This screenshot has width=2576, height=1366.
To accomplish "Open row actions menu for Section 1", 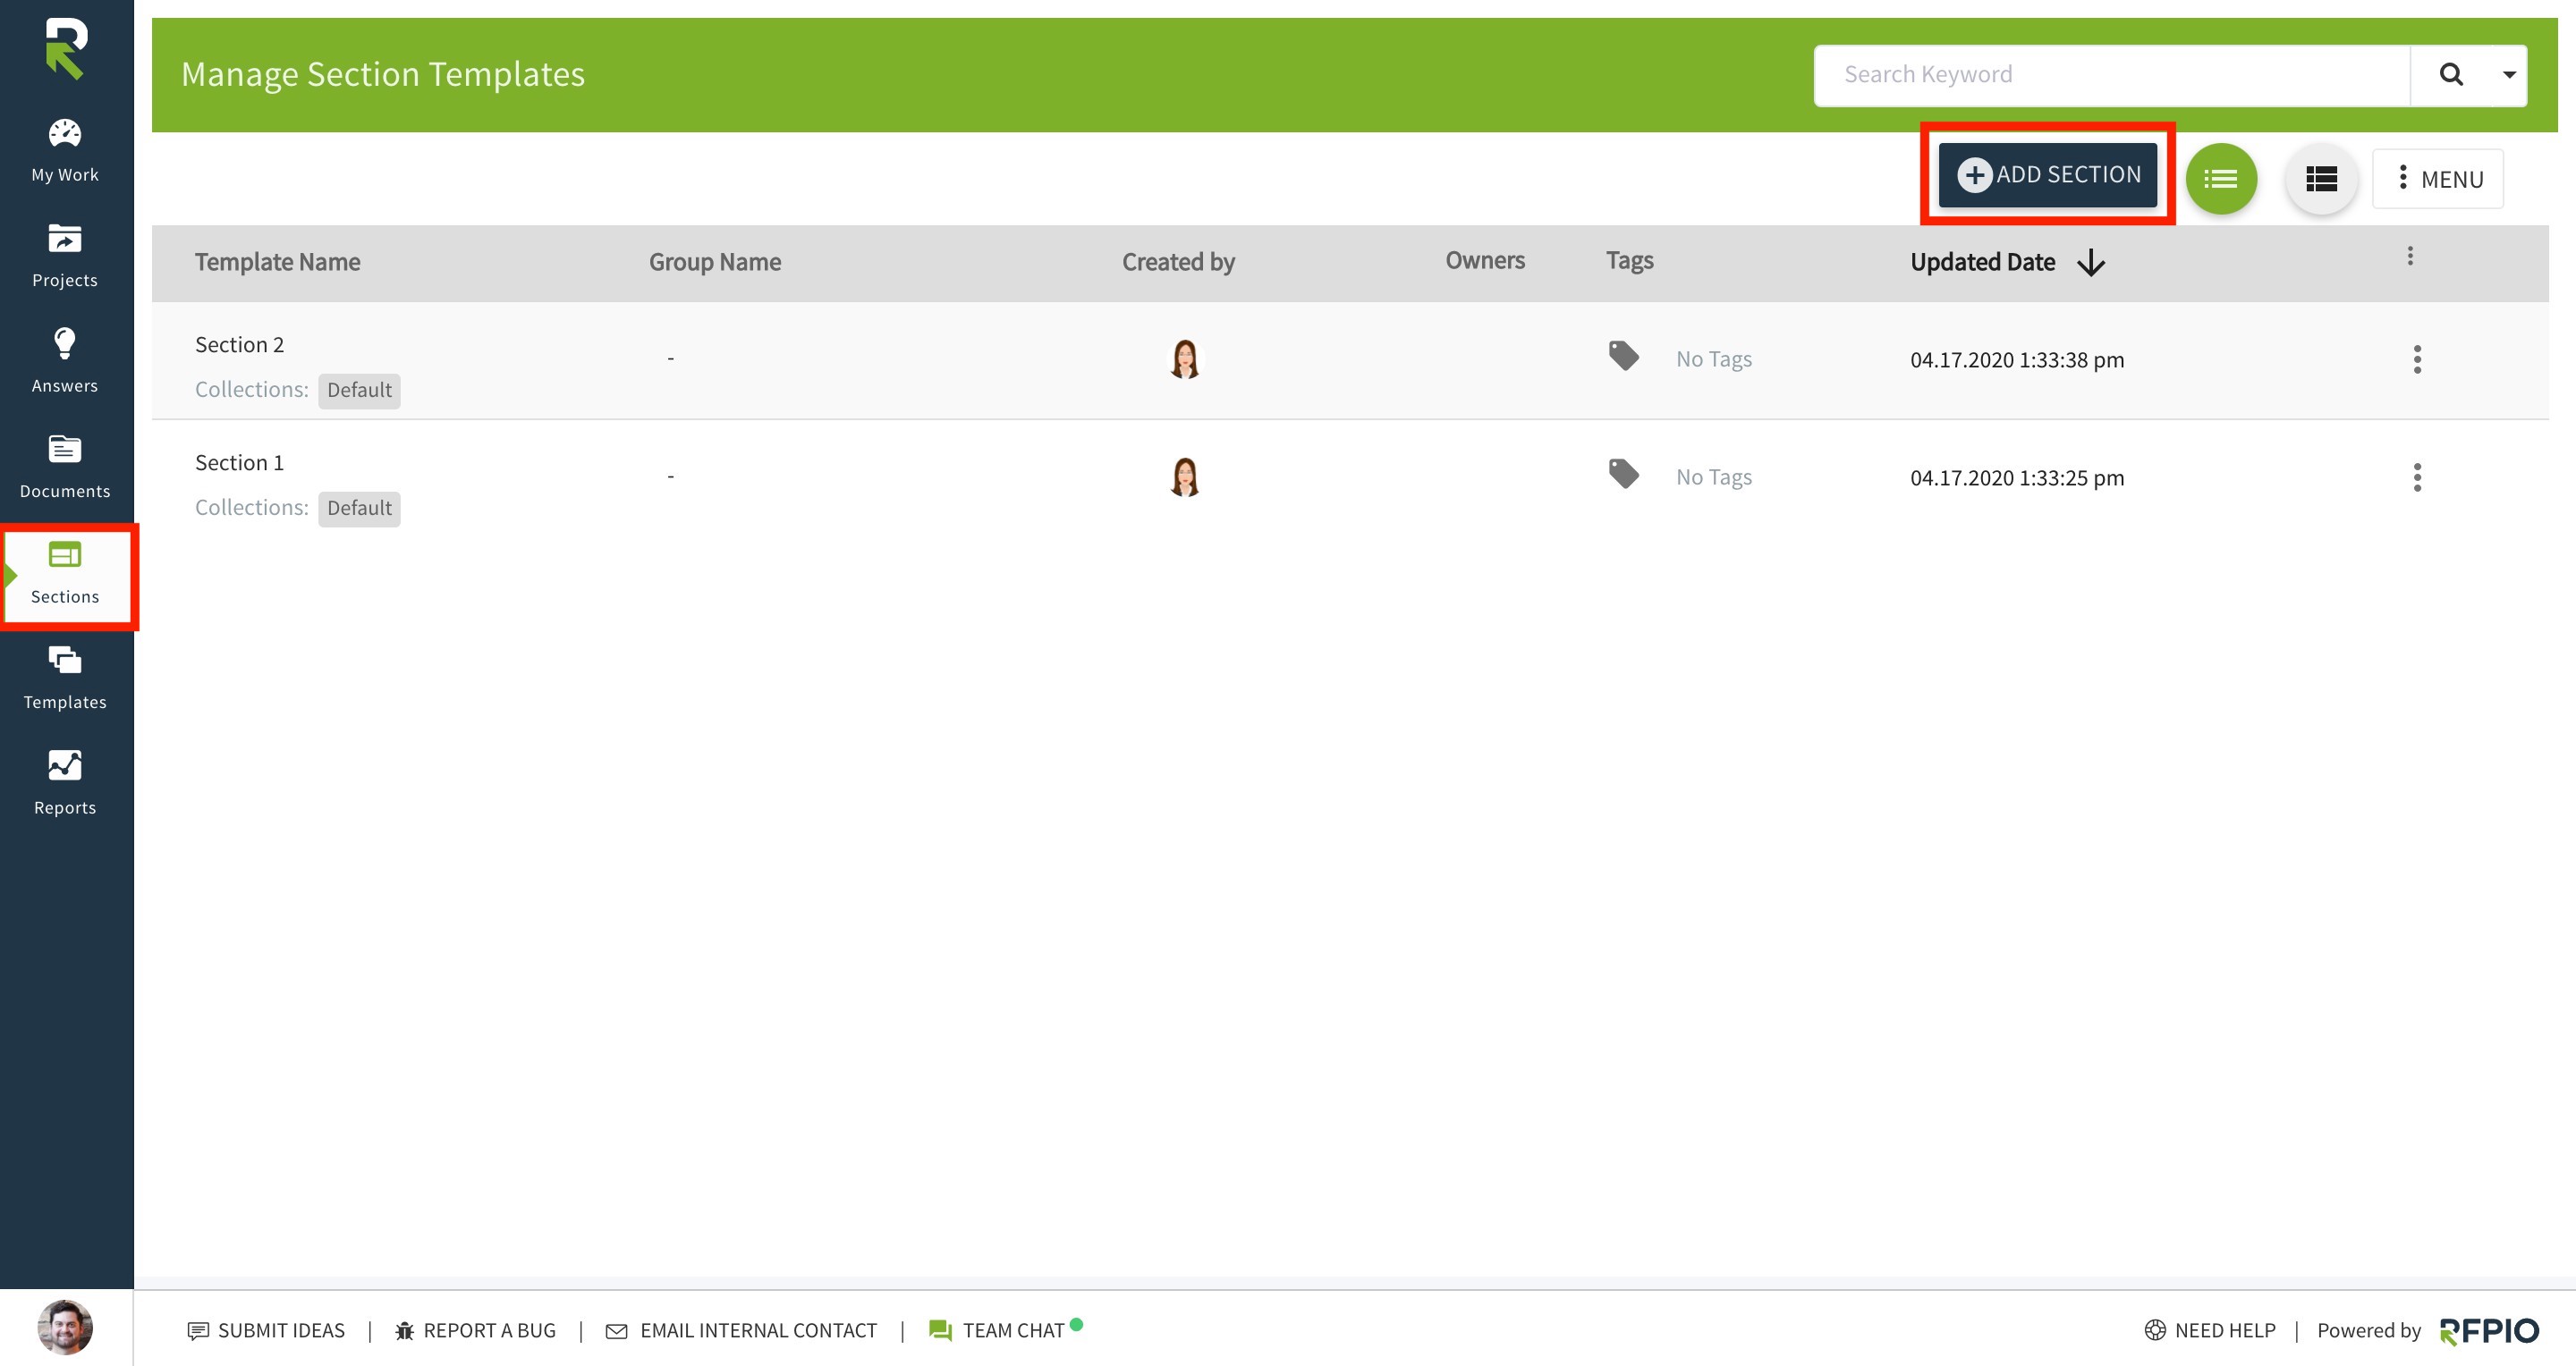I will (2417, 477).
